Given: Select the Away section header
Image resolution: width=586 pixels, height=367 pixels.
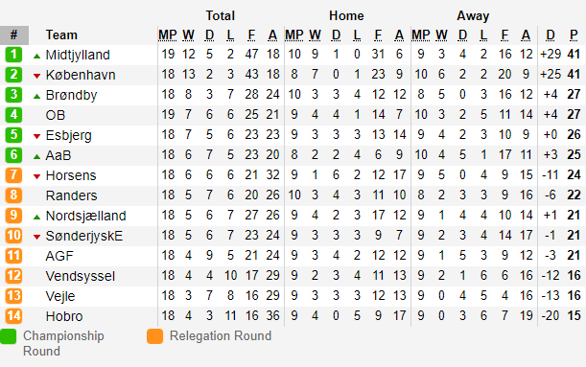Looking at the screenshot, I should 473,15.
